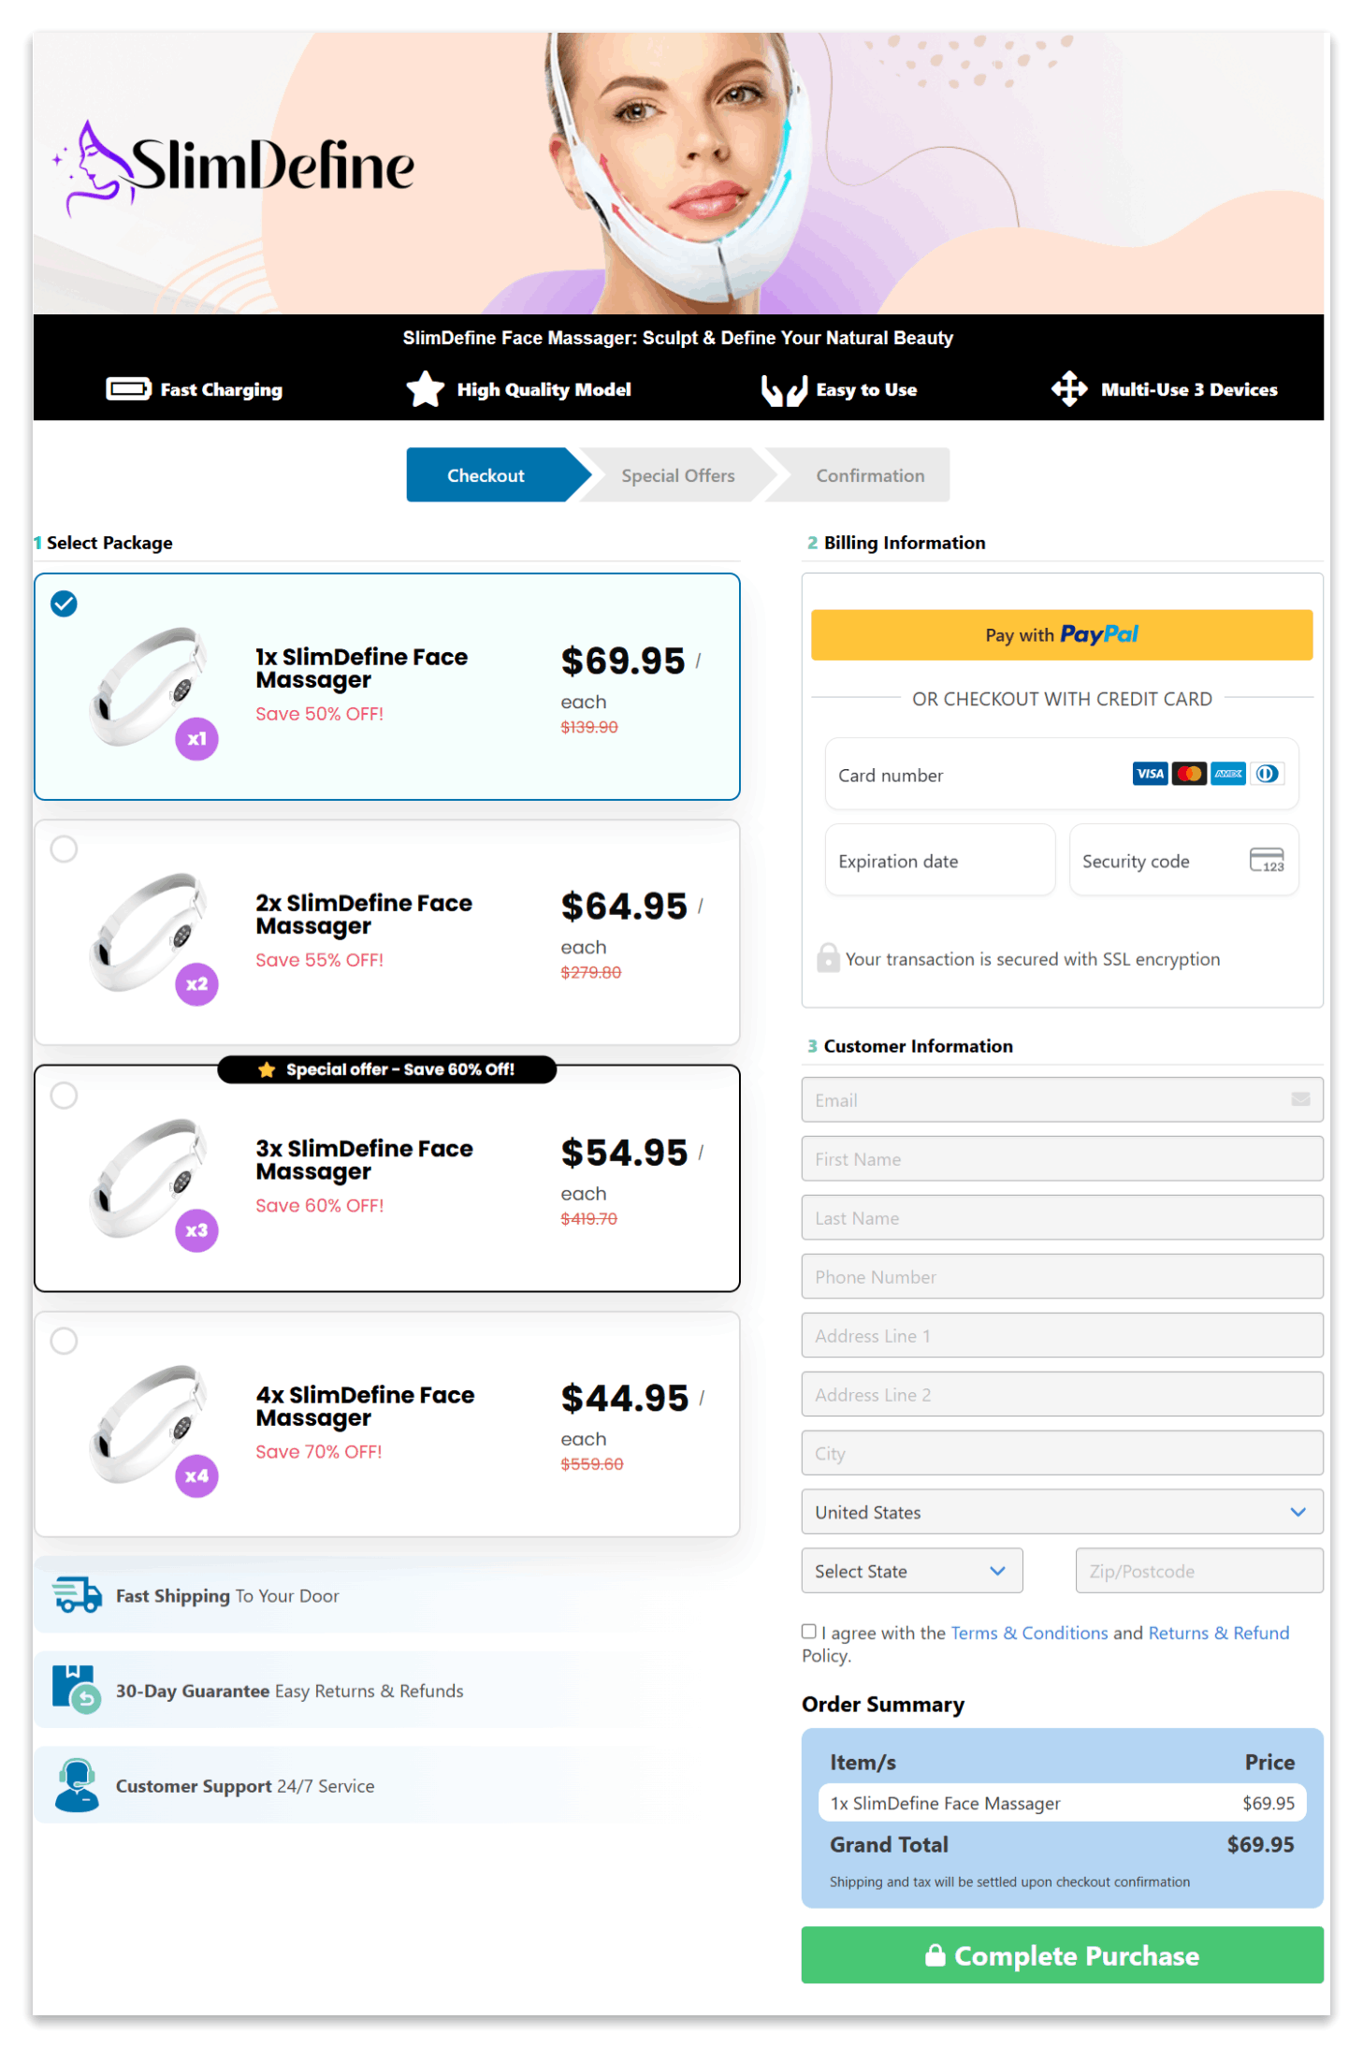The height and width of the screenshot is (2048, 1363).
Task: Expand the Zip/Postcode field area
Action: [1198, 1571]
